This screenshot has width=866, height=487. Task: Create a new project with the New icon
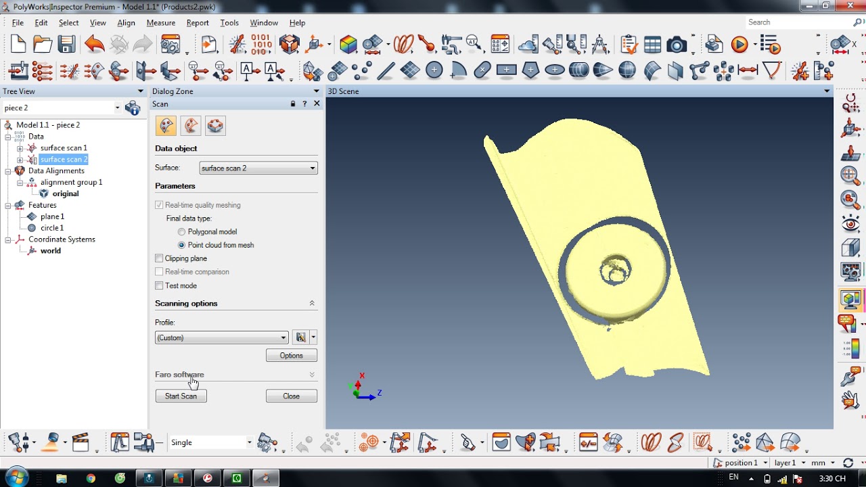[18, 45]
